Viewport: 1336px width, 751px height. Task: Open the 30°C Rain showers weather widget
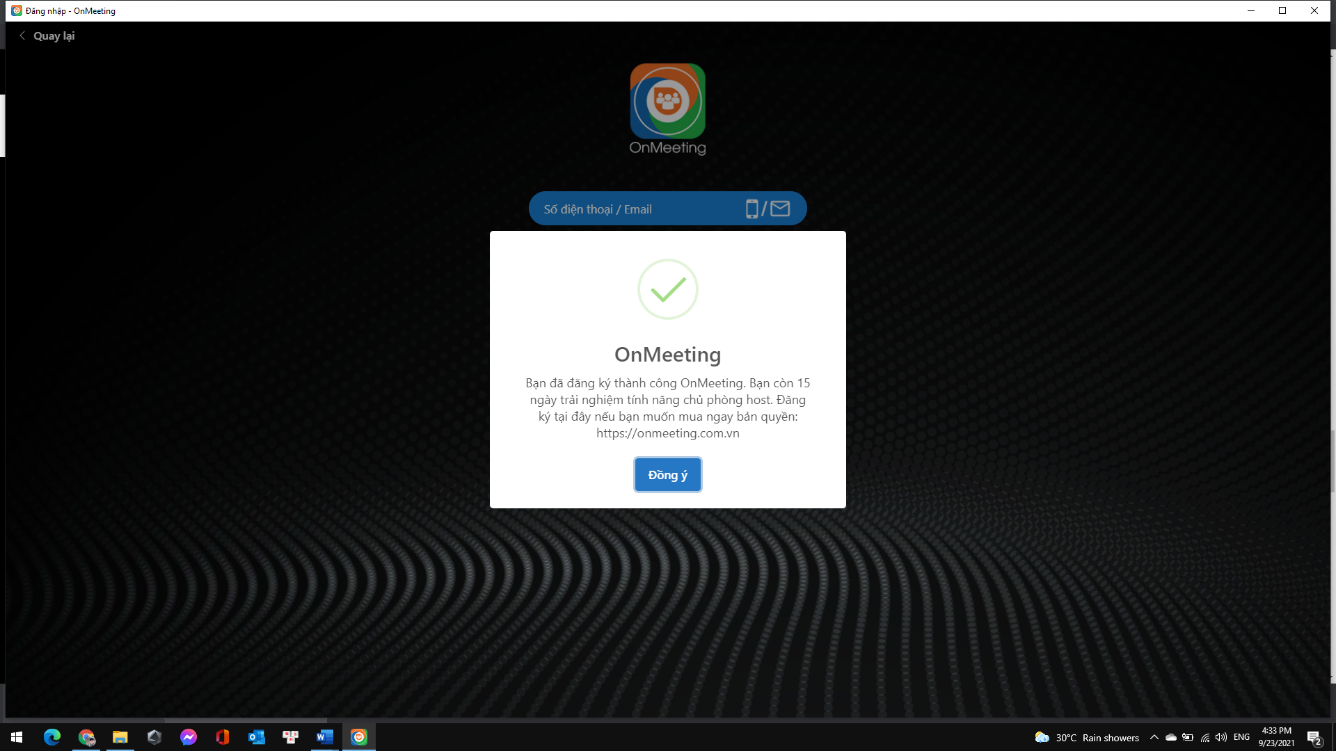click(1087, 737)
